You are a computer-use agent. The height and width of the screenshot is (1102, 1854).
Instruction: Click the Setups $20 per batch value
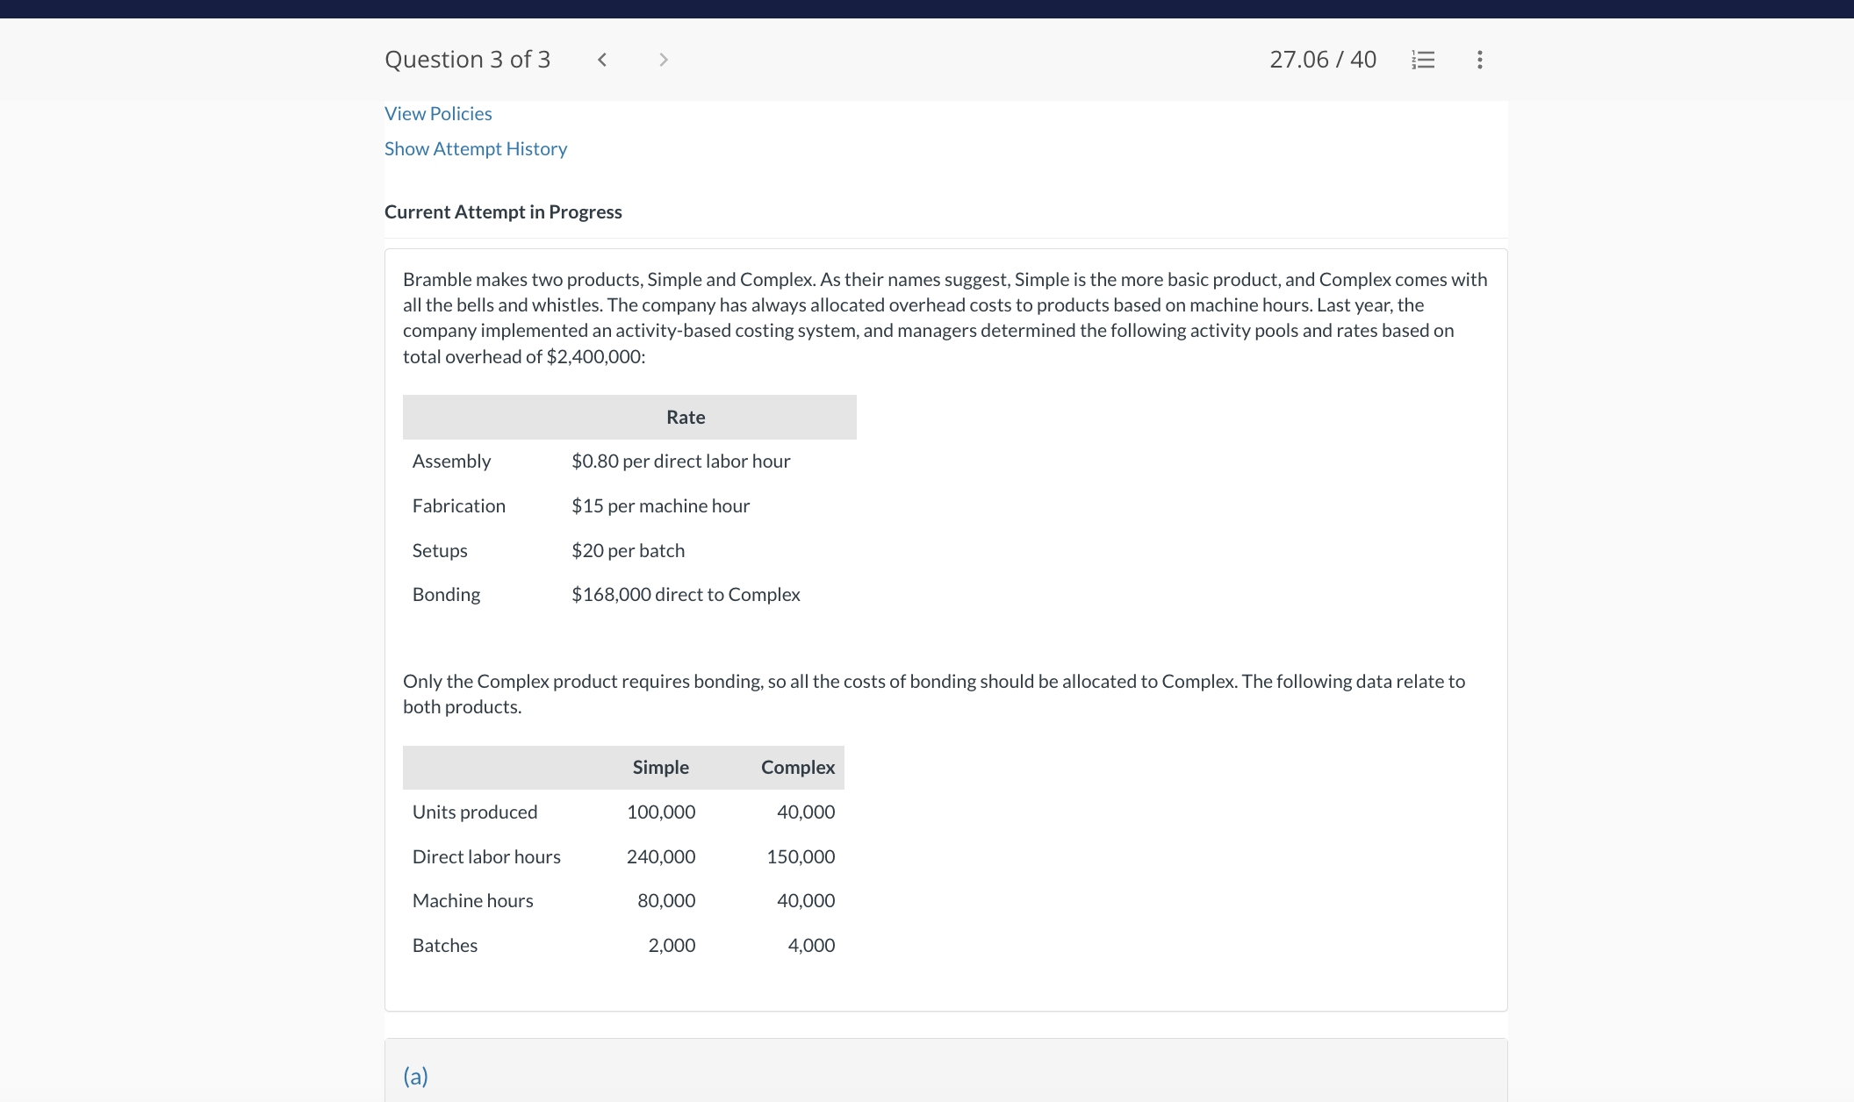[628, 551]
